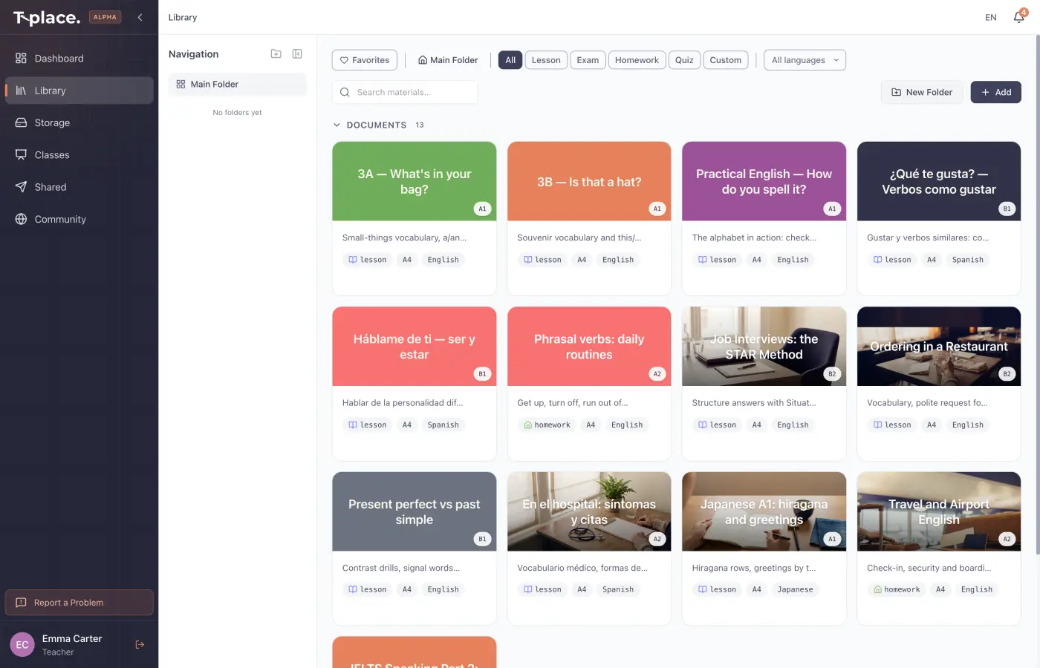Click the search magnifier icon
This screenshot has width=1040, height=668.
click(345, 93)
